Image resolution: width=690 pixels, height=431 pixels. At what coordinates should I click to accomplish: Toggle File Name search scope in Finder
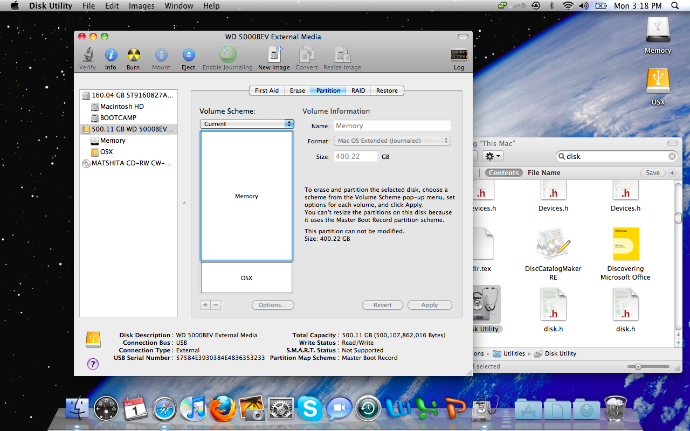pyautogui.click(x=544, y=173)
